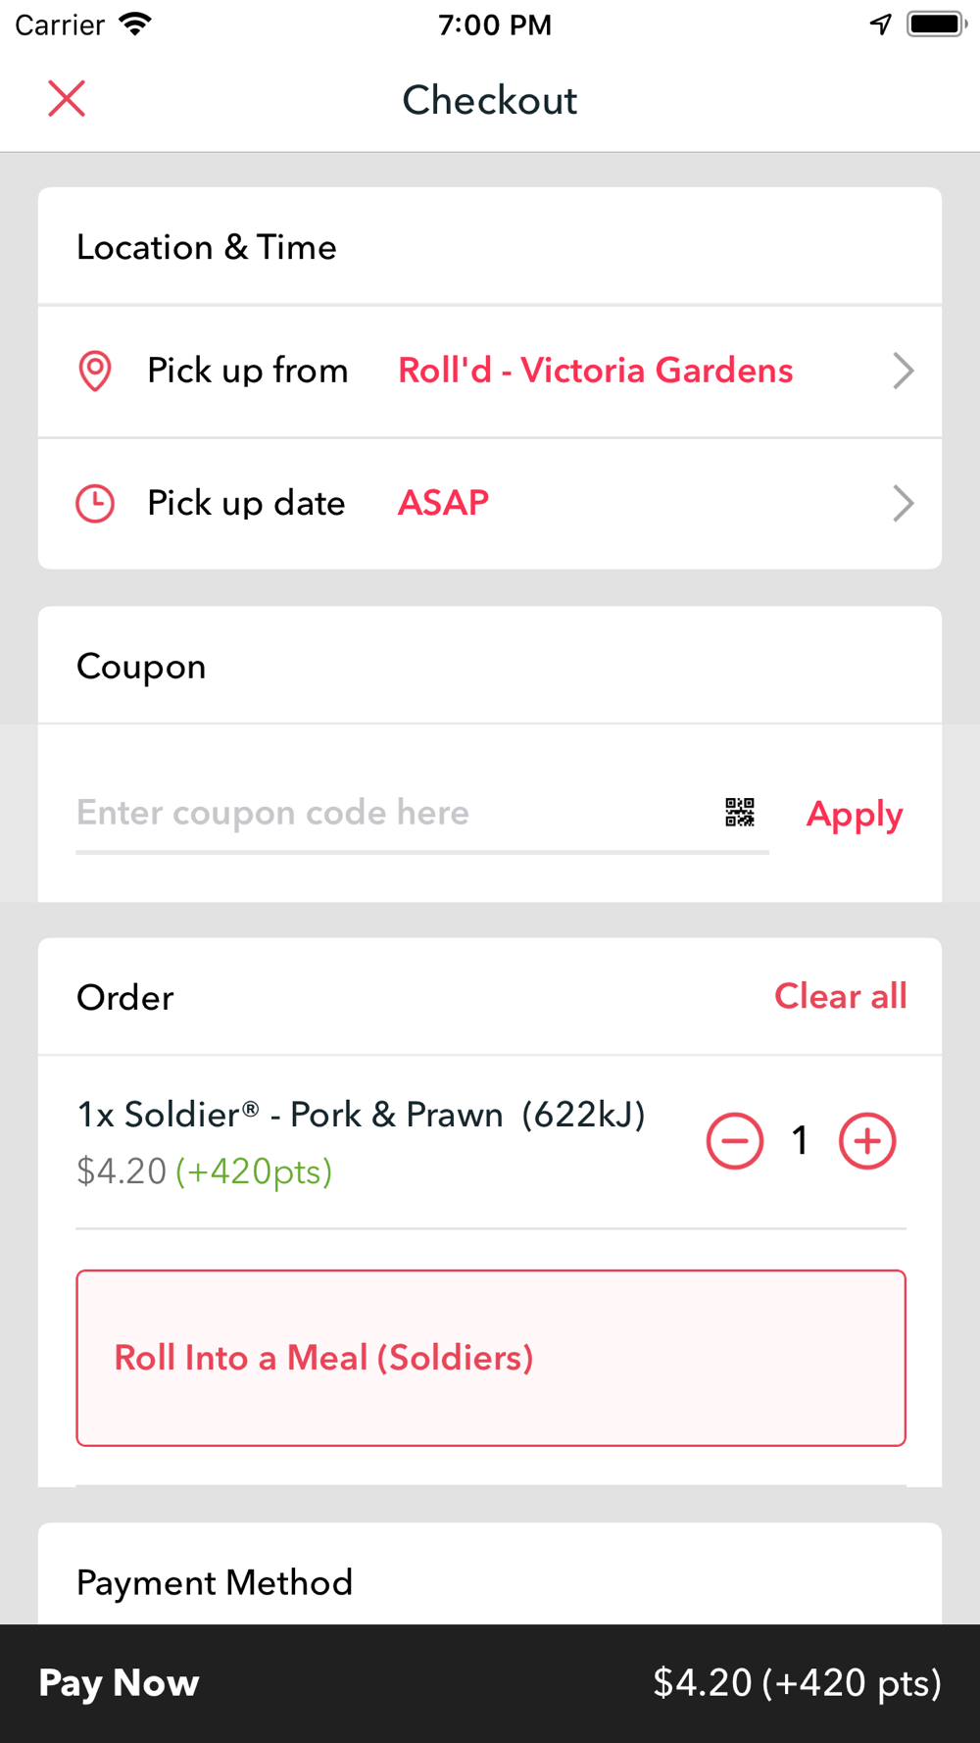Change ASAP pick up time
This screenshot has width=980, height=1743.
click(x=443, y=503)
